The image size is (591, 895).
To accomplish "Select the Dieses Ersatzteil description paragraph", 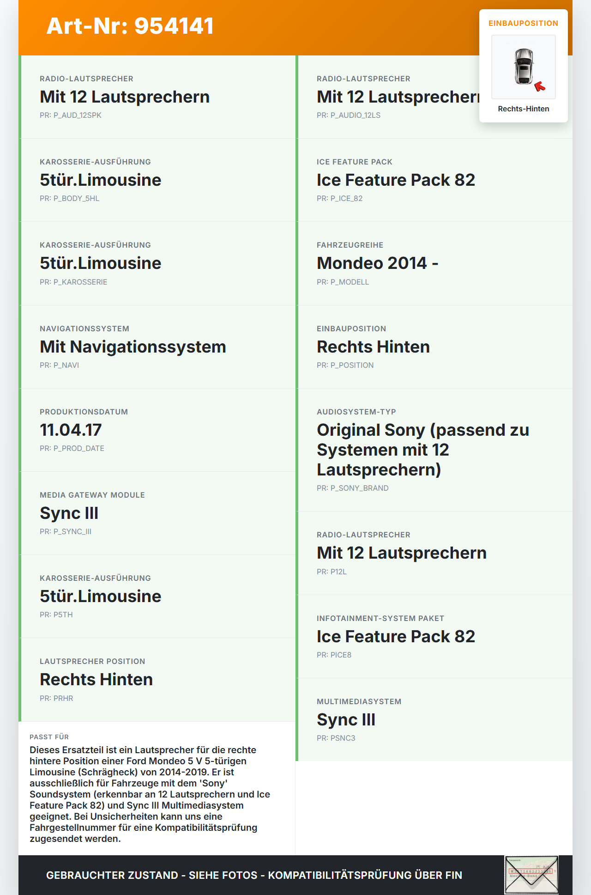I will point(150,794).
